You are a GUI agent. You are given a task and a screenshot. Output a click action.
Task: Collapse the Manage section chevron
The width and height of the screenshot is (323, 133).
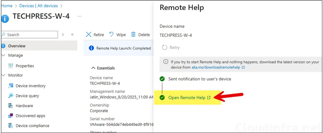click(3, 55)
